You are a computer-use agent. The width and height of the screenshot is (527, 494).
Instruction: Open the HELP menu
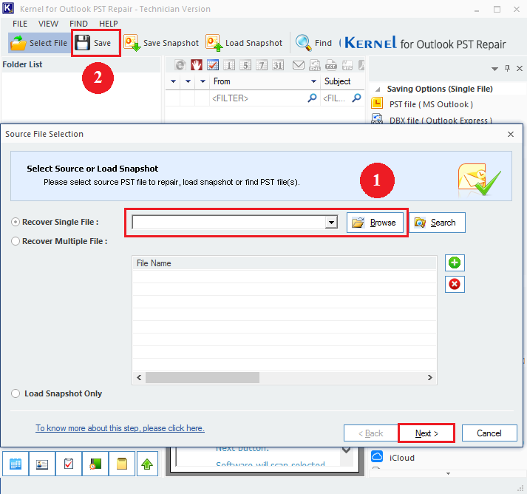coord(108,24)
